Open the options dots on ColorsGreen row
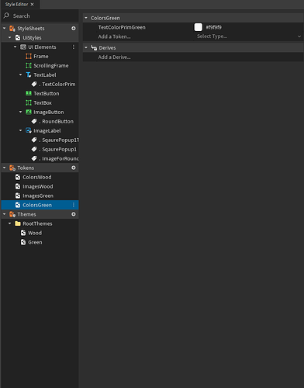 point(74,205)
